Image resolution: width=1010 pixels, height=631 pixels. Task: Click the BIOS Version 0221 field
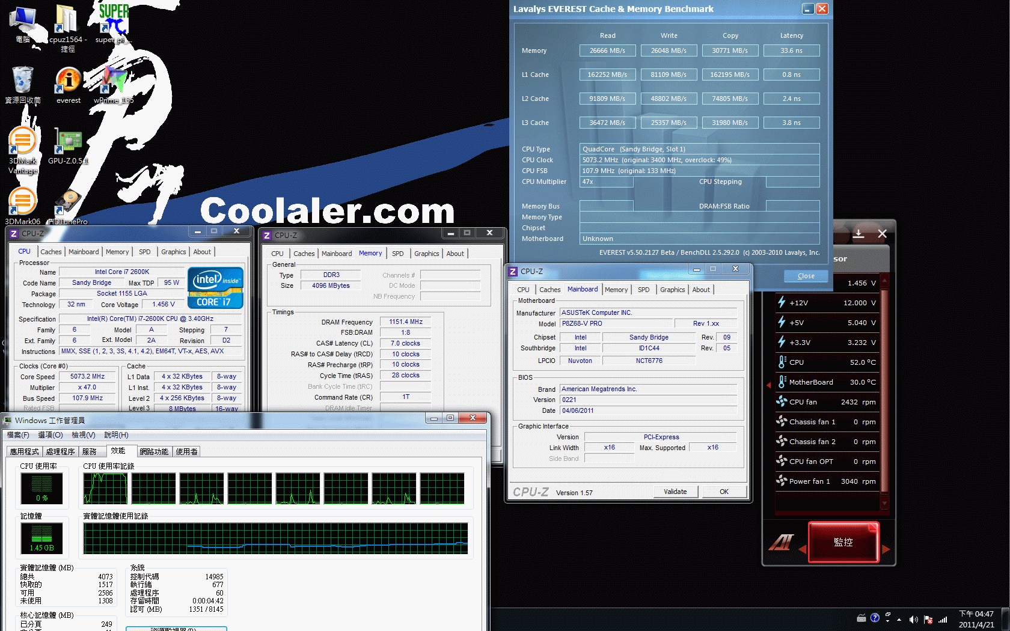tap(648, 400)
